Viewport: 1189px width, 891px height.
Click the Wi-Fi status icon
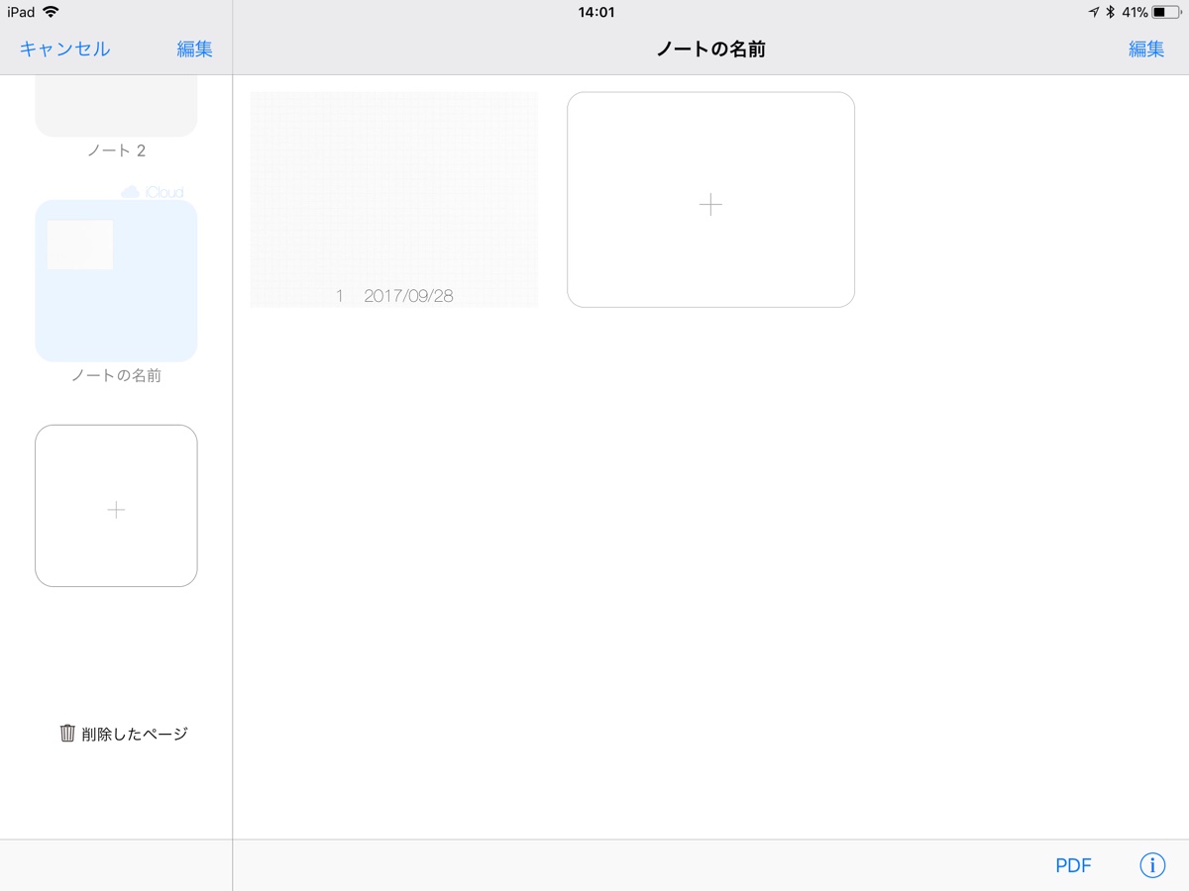coord(51,12)
